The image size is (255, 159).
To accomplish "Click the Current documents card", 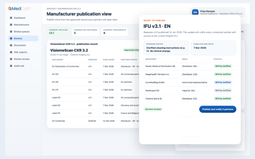I will click(115, 31).
